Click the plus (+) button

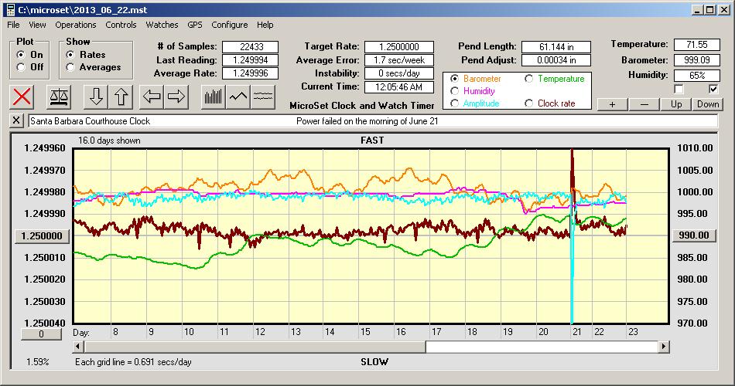coord(612,104)
